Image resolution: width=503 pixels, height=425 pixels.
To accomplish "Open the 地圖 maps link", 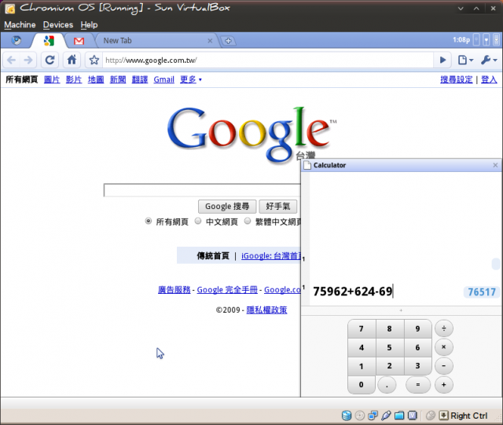I will tap(96, 79).
